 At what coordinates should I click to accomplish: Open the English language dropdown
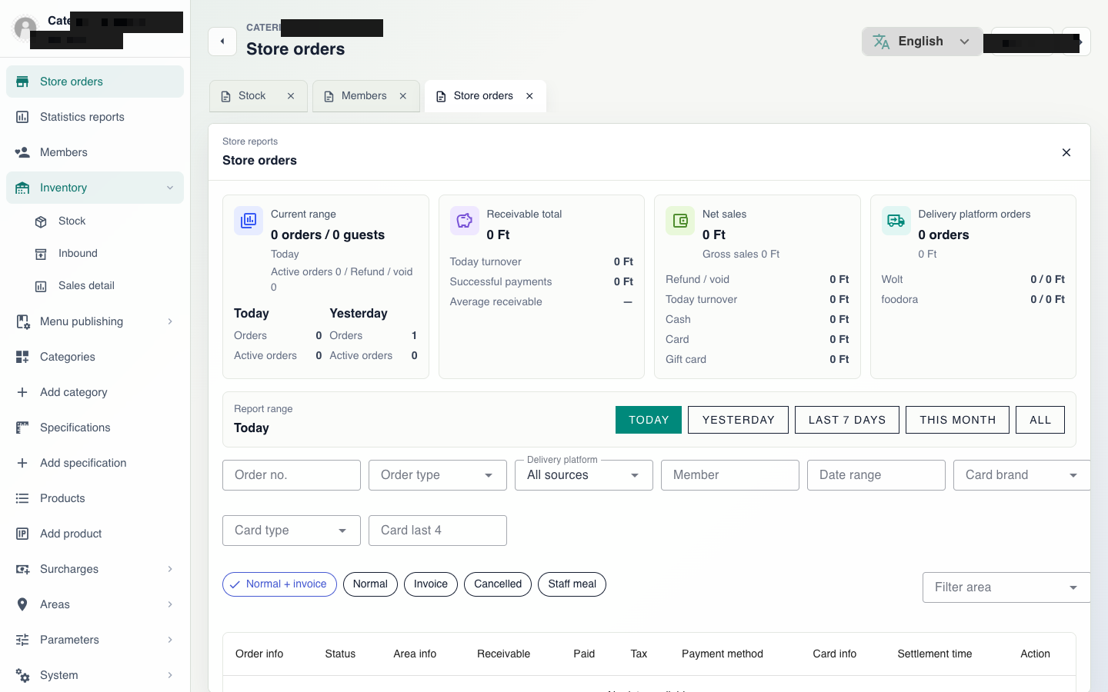(x=922, y=42)
